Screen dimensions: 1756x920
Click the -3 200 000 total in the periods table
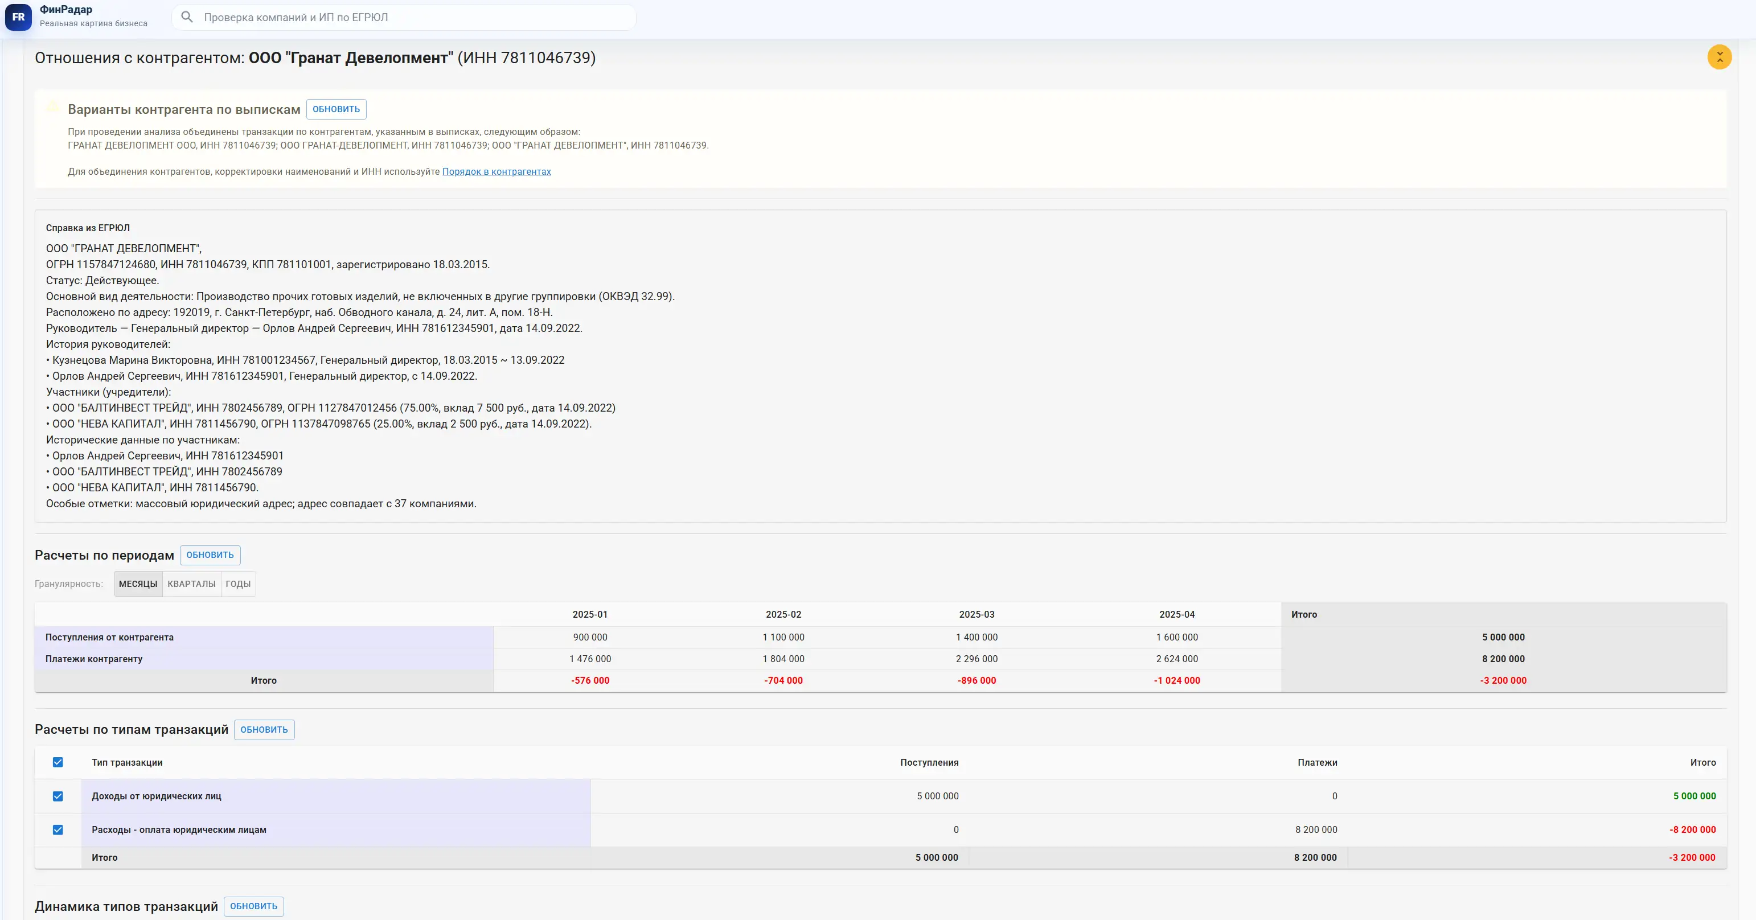(1503, 680)
